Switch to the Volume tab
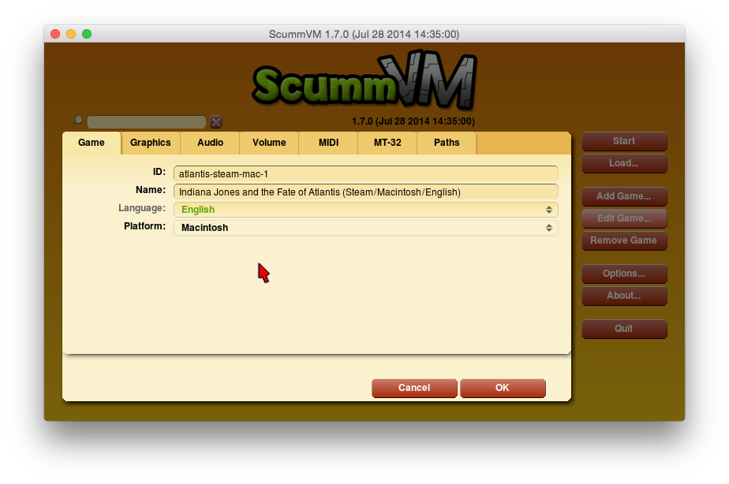This screenshot has width=729, height=484. point(269,143)
